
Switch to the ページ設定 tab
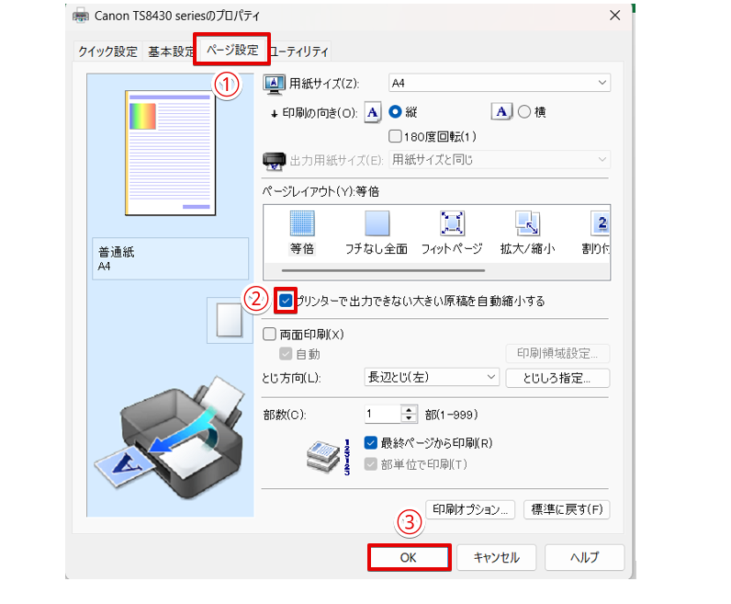pos(232,50)
